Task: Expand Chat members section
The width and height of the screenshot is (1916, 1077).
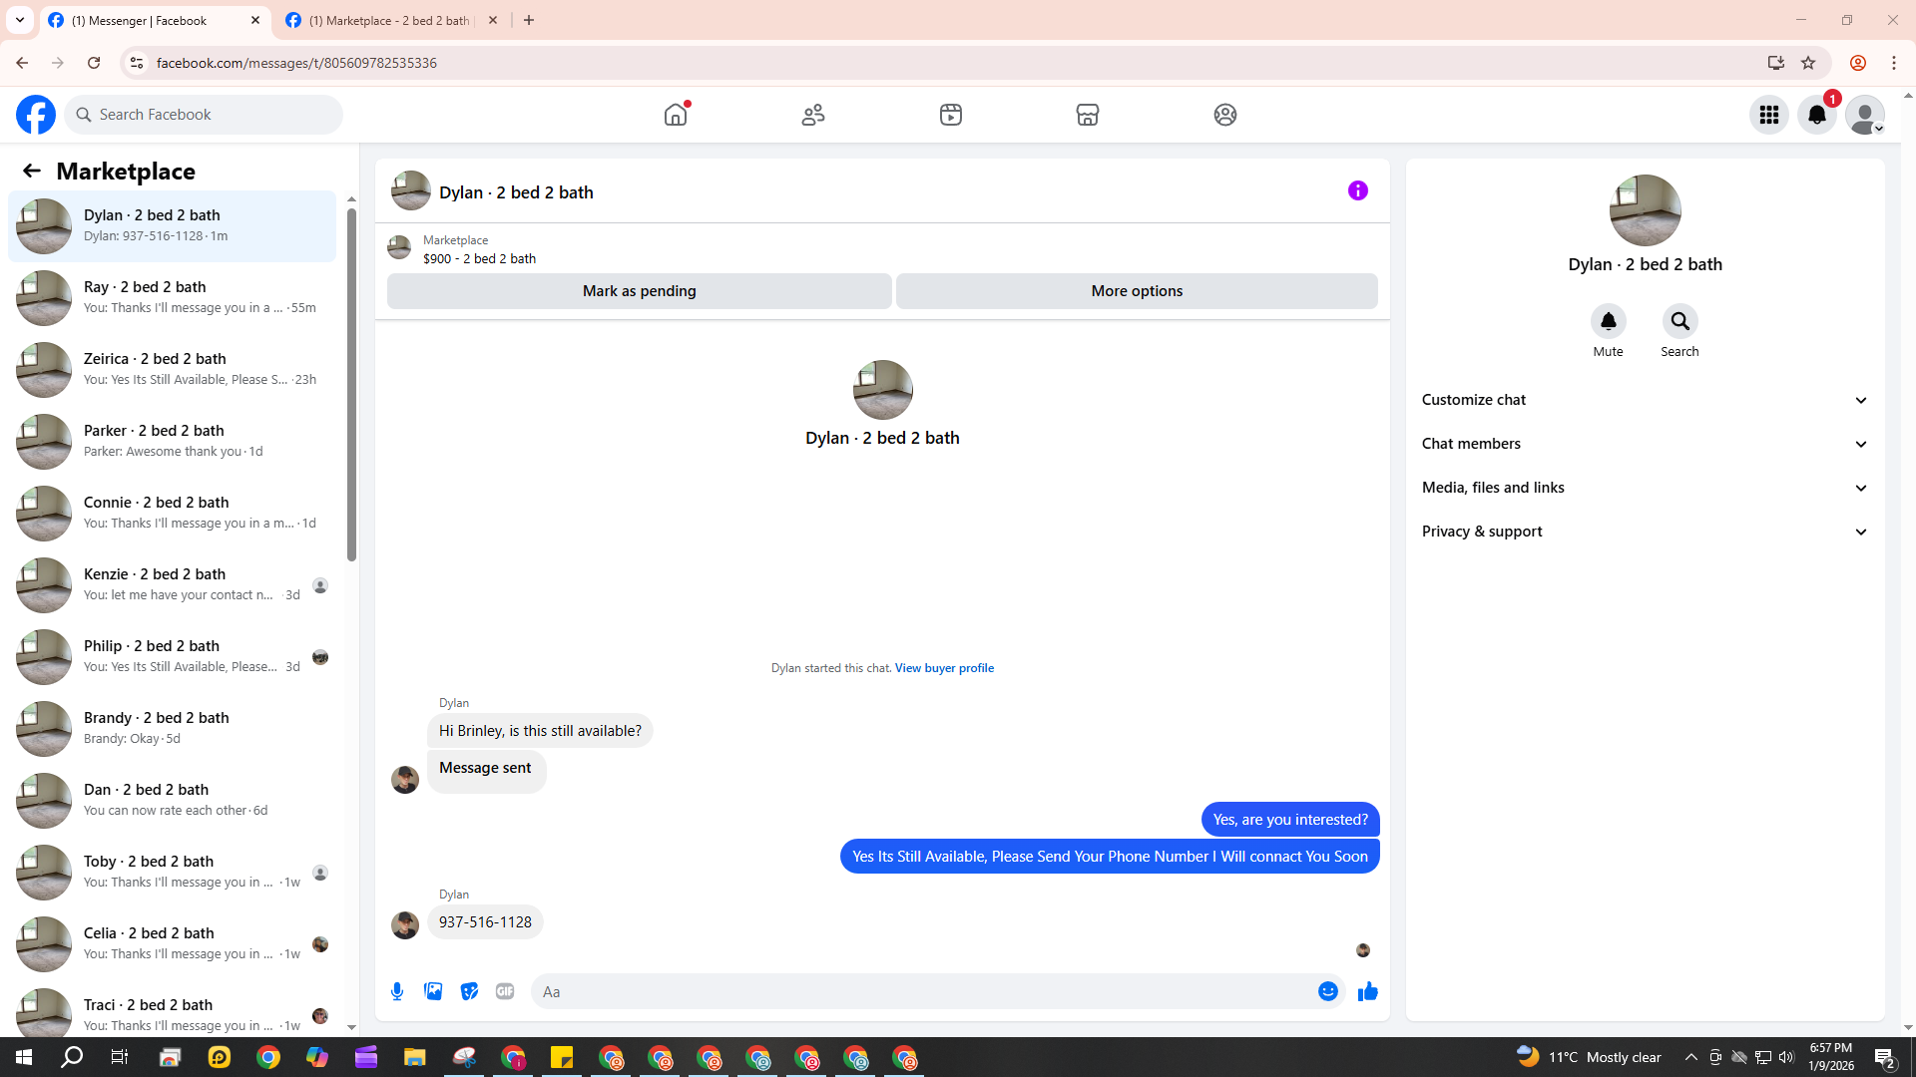Action: pos(1645,444)
